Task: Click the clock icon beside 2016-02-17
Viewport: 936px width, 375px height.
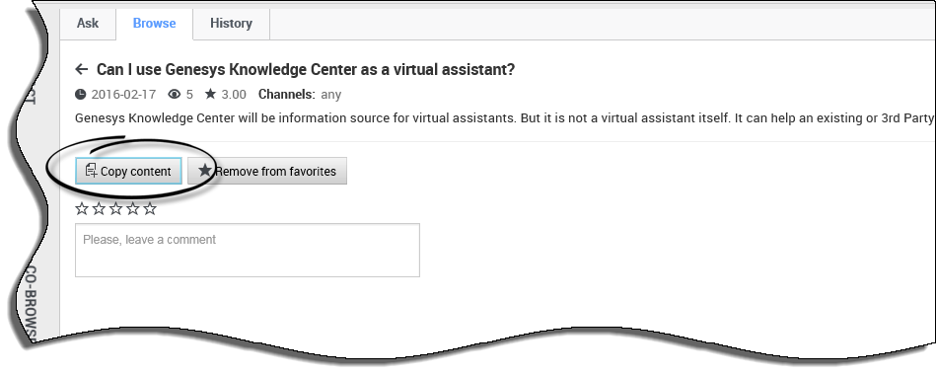Action: 81,95
